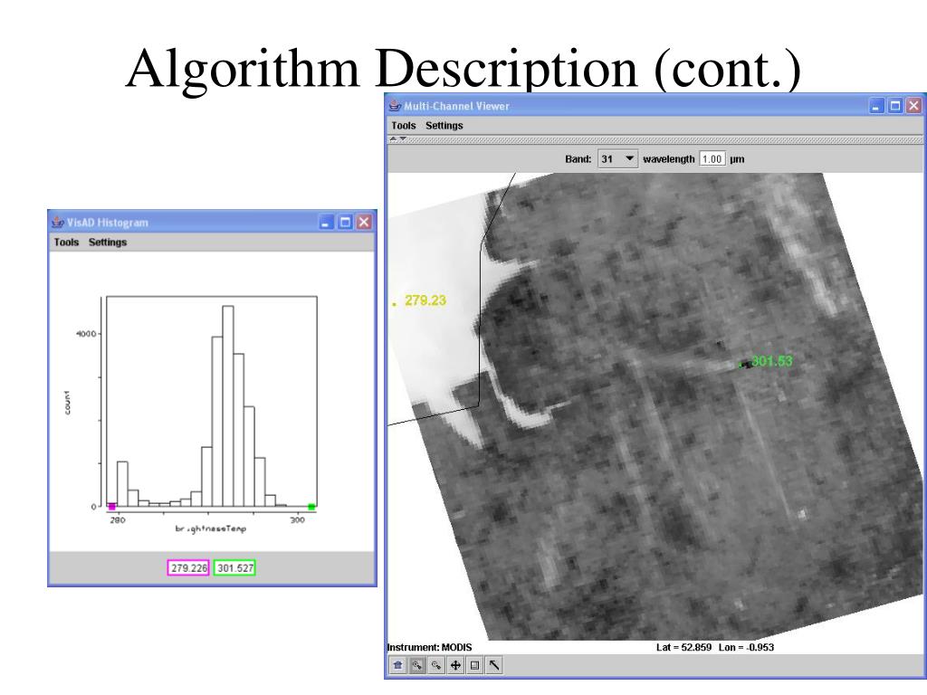
Task: Click the magenta 279.226 value field
Action: [188, 568]
